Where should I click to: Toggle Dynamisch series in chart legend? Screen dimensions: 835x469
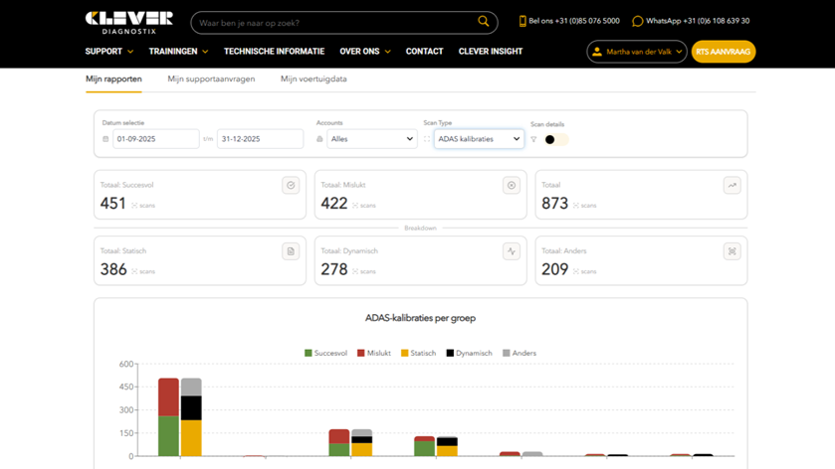(469, 353)
